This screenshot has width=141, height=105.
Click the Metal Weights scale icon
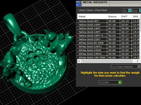78,3
